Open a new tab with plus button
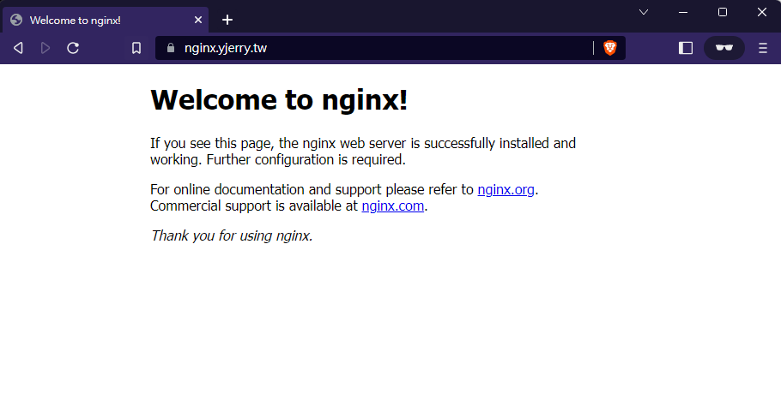Image resolution: width=781 pixels, height=405 pixels. [x=227, y=20]
